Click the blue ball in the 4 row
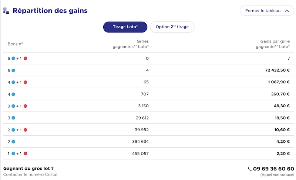The height and width of the screenshot is (180, 296). pos(13,94)
